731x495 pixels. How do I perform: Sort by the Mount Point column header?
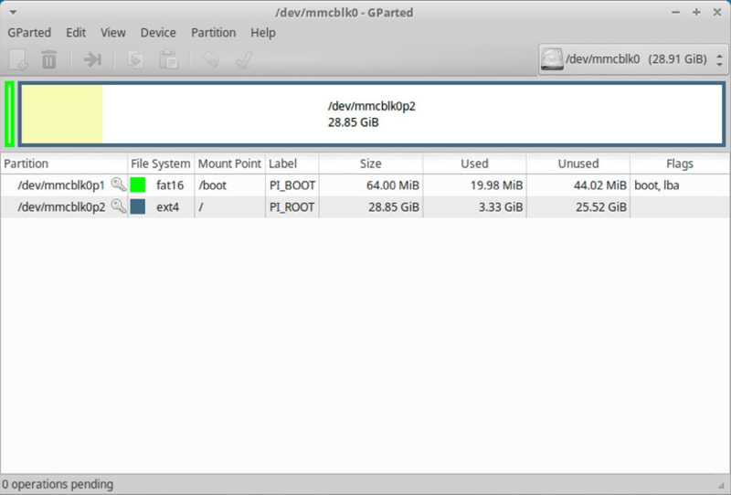pyautogui.click(x=230, y=163)
